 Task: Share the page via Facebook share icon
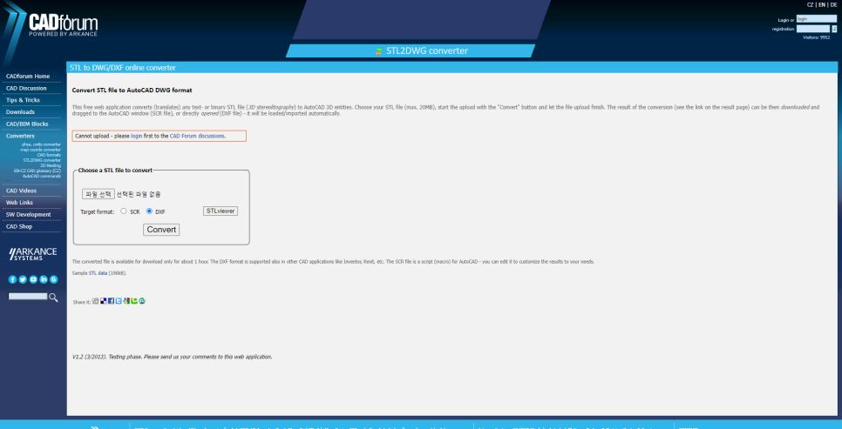click(x=112, y=301)
